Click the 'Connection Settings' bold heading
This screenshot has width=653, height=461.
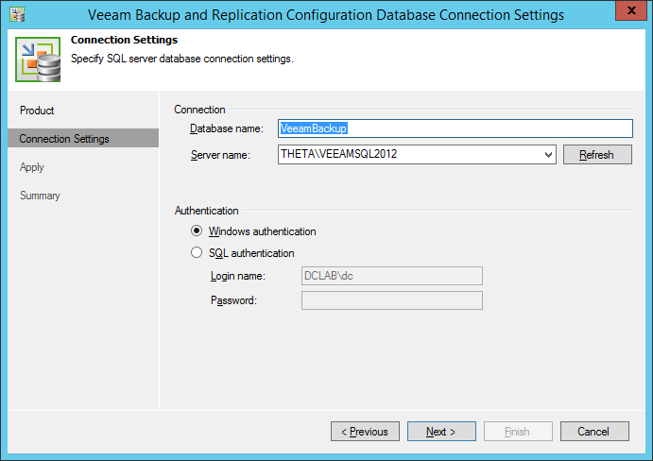point(124,40)
